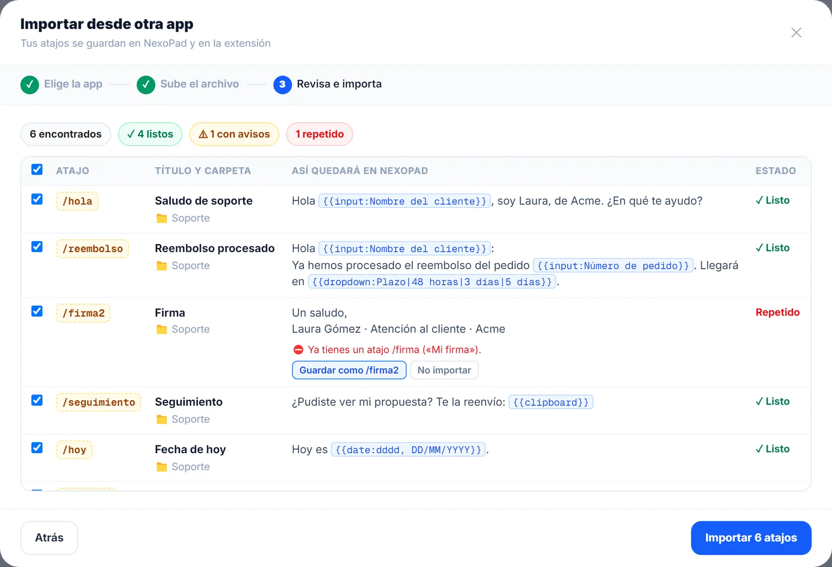Go back to the Elige la app step
832x567 pixels.
click(x=73, y=84)
